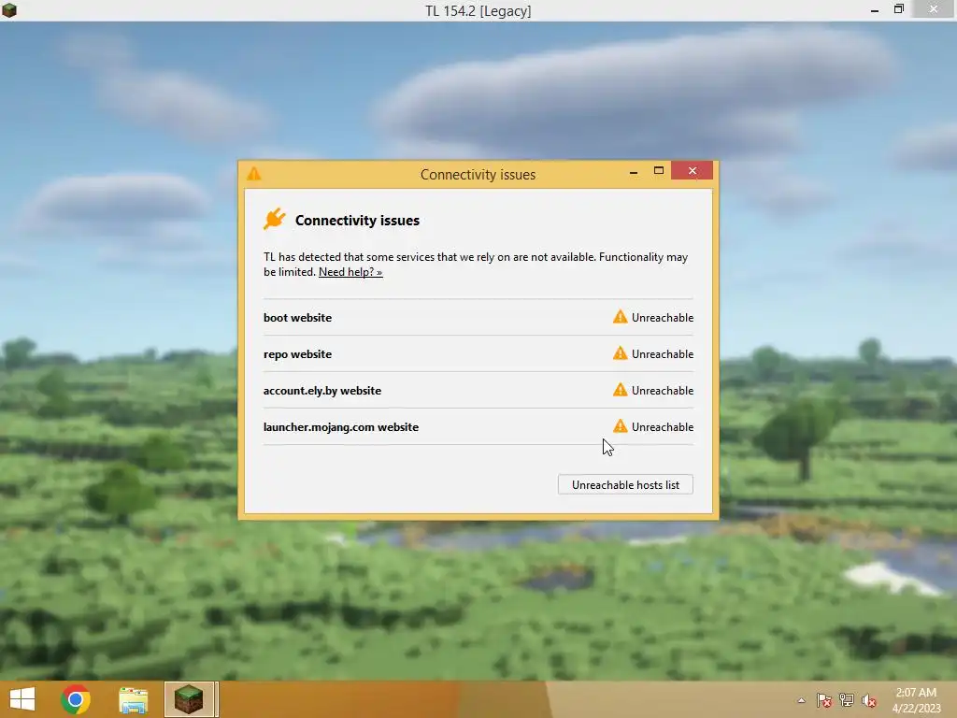Click Unreachable status text for account.ely.by website
The image size is (957, 718).
click(x=663, y=390)
